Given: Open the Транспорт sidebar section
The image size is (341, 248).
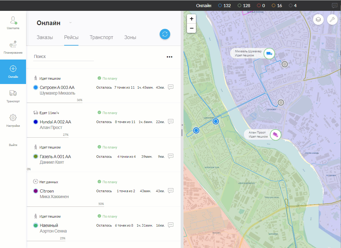Looking at the screenshot, I should [x=13, y=96].
